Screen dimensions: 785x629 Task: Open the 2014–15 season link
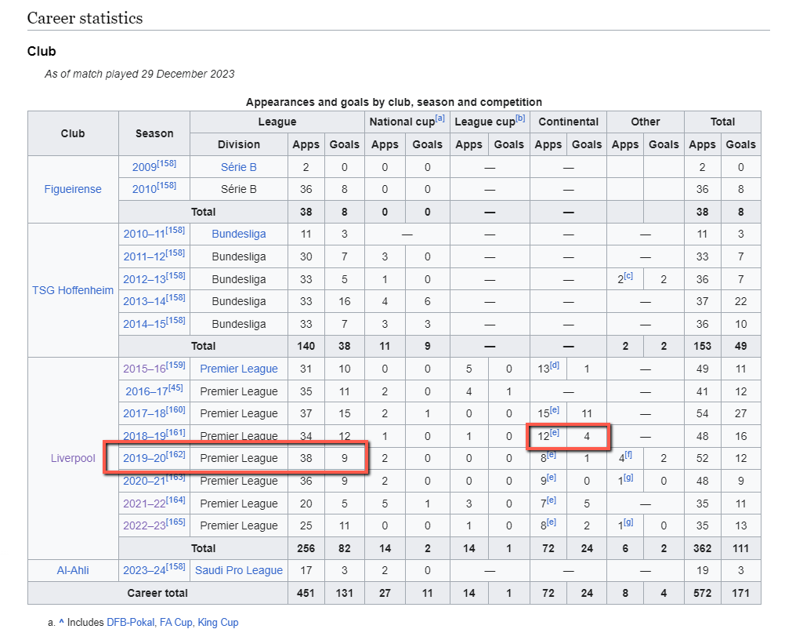(144, 324)
